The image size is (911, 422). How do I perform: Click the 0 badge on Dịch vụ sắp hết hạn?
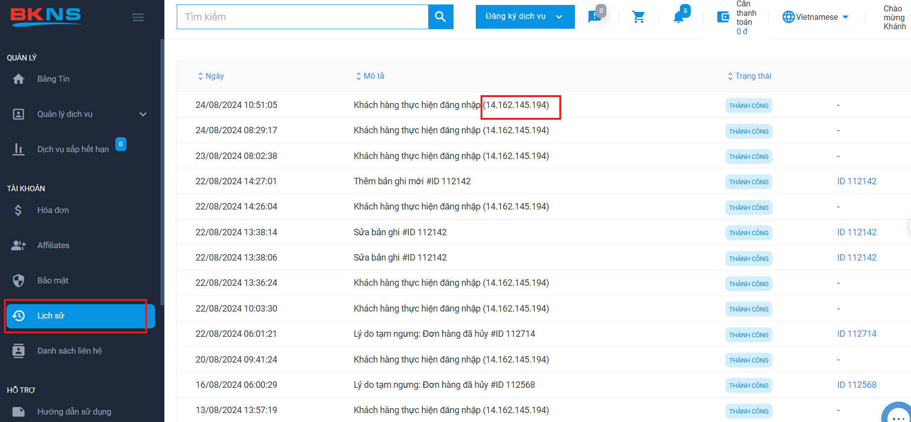121,144
